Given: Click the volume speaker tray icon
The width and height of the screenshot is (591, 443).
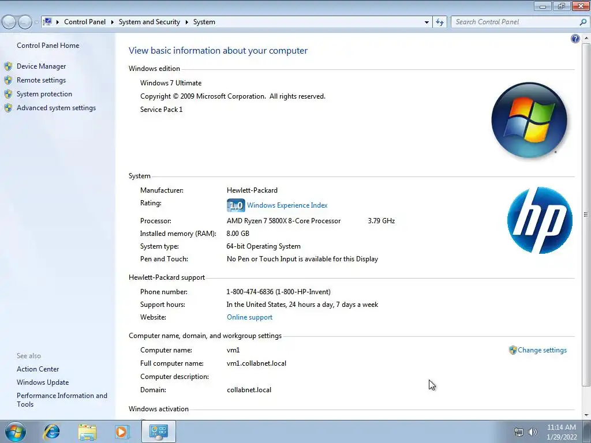Looking at the screenshot, I should (533, 432).
